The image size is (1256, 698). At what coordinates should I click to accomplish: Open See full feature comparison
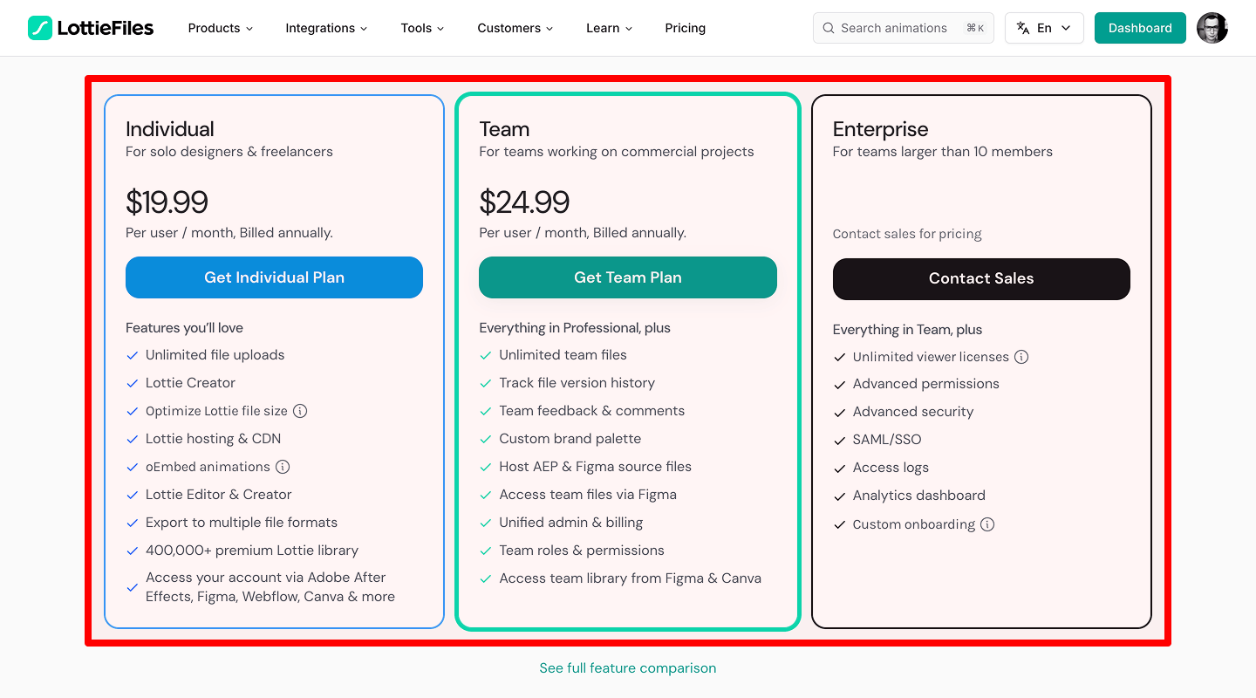(x=627, y=667)
